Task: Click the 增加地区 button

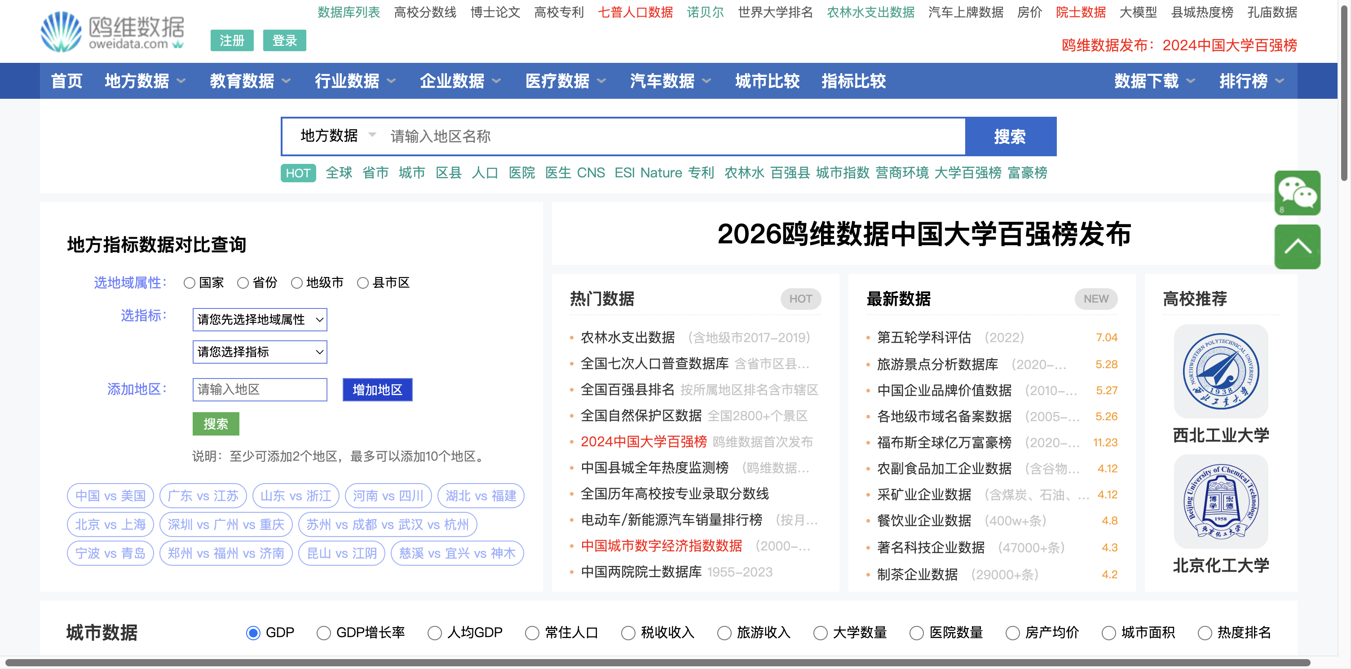Action: pos(377,390)
